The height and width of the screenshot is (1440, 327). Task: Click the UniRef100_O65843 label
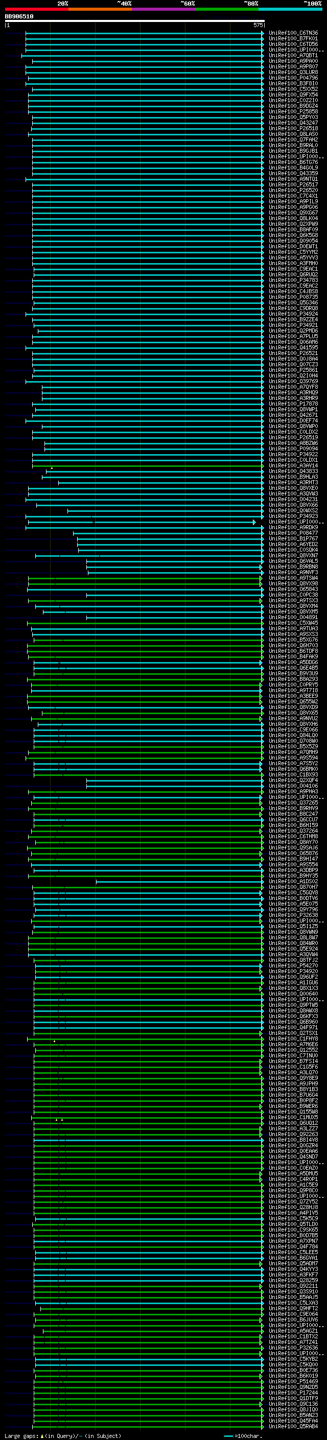pyautogui.click(x=293, y=589)
